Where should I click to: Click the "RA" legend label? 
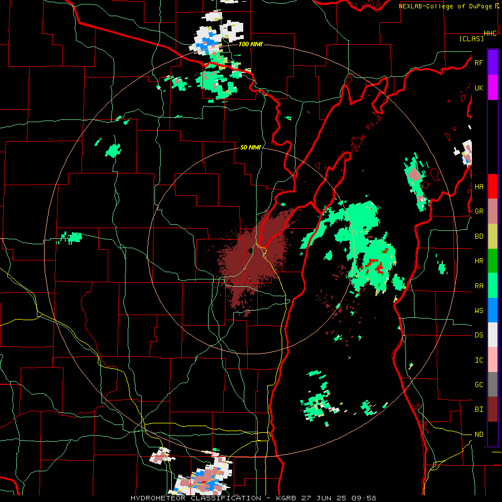pyautogui.click(x=479, y=286)
